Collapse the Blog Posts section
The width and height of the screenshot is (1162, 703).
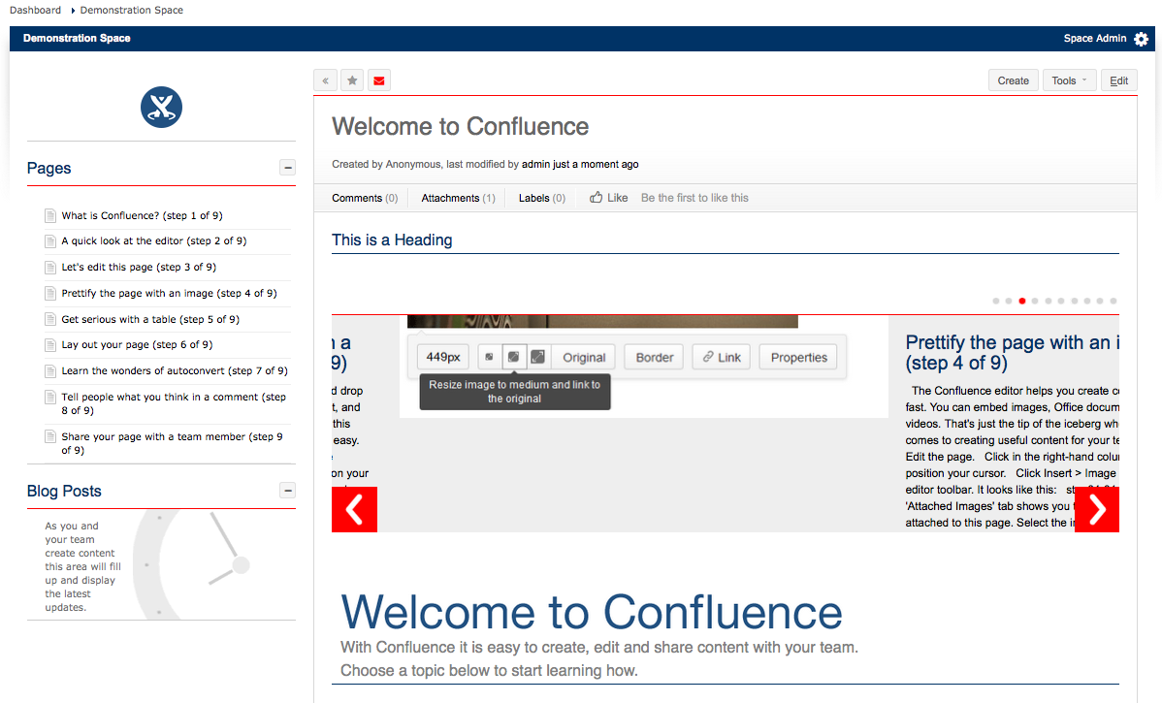click(x=287, y=490)
